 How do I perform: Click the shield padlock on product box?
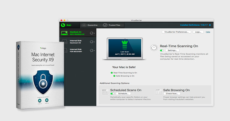[x=43, y=82]
